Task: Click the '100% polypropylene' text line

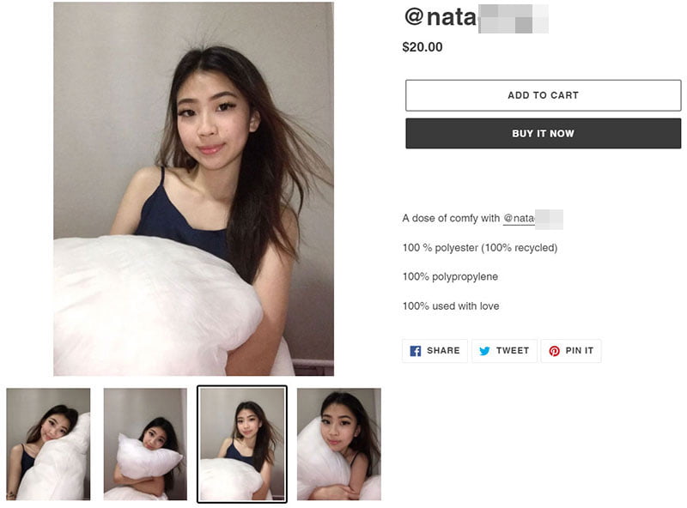Action: [450, 277]
